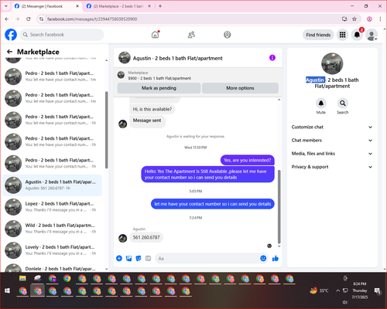Open the Facebook logo home link
Viewport: 387px width, 309px height.
(x=11, y=35)
